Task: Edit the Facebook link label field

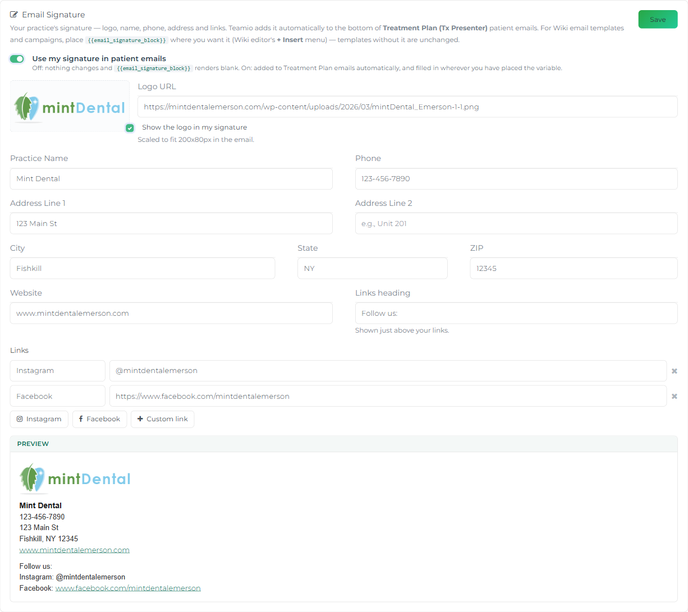Action: pos(57,396)
